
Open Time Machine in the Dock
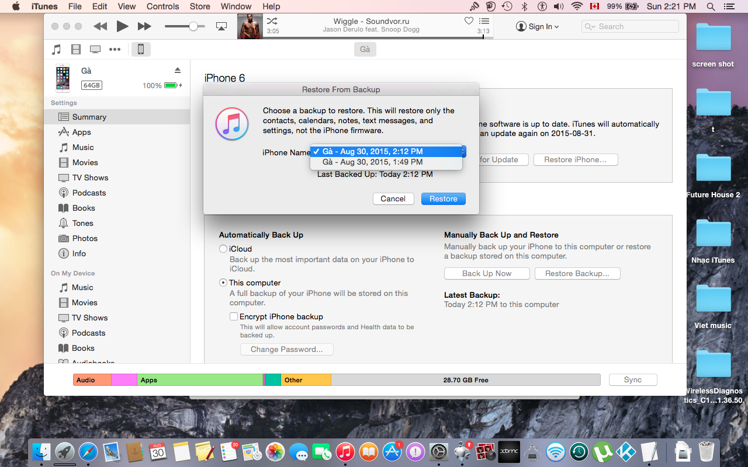point(579,451)
